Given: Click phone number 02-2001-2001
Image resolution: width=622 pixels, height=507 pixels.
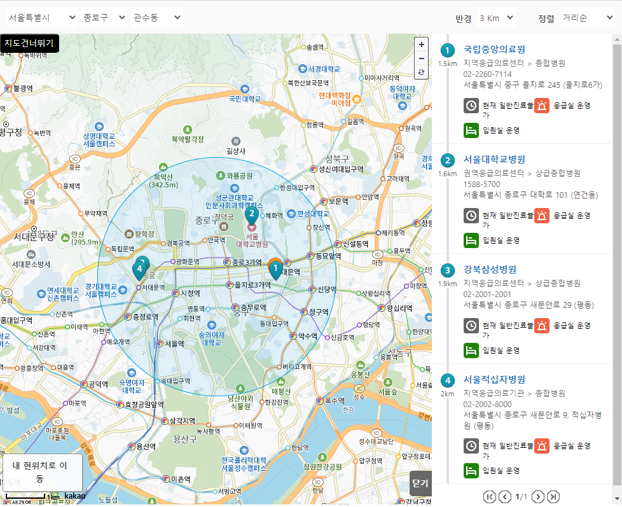Looking at the screenshot, I should [487, 295].
